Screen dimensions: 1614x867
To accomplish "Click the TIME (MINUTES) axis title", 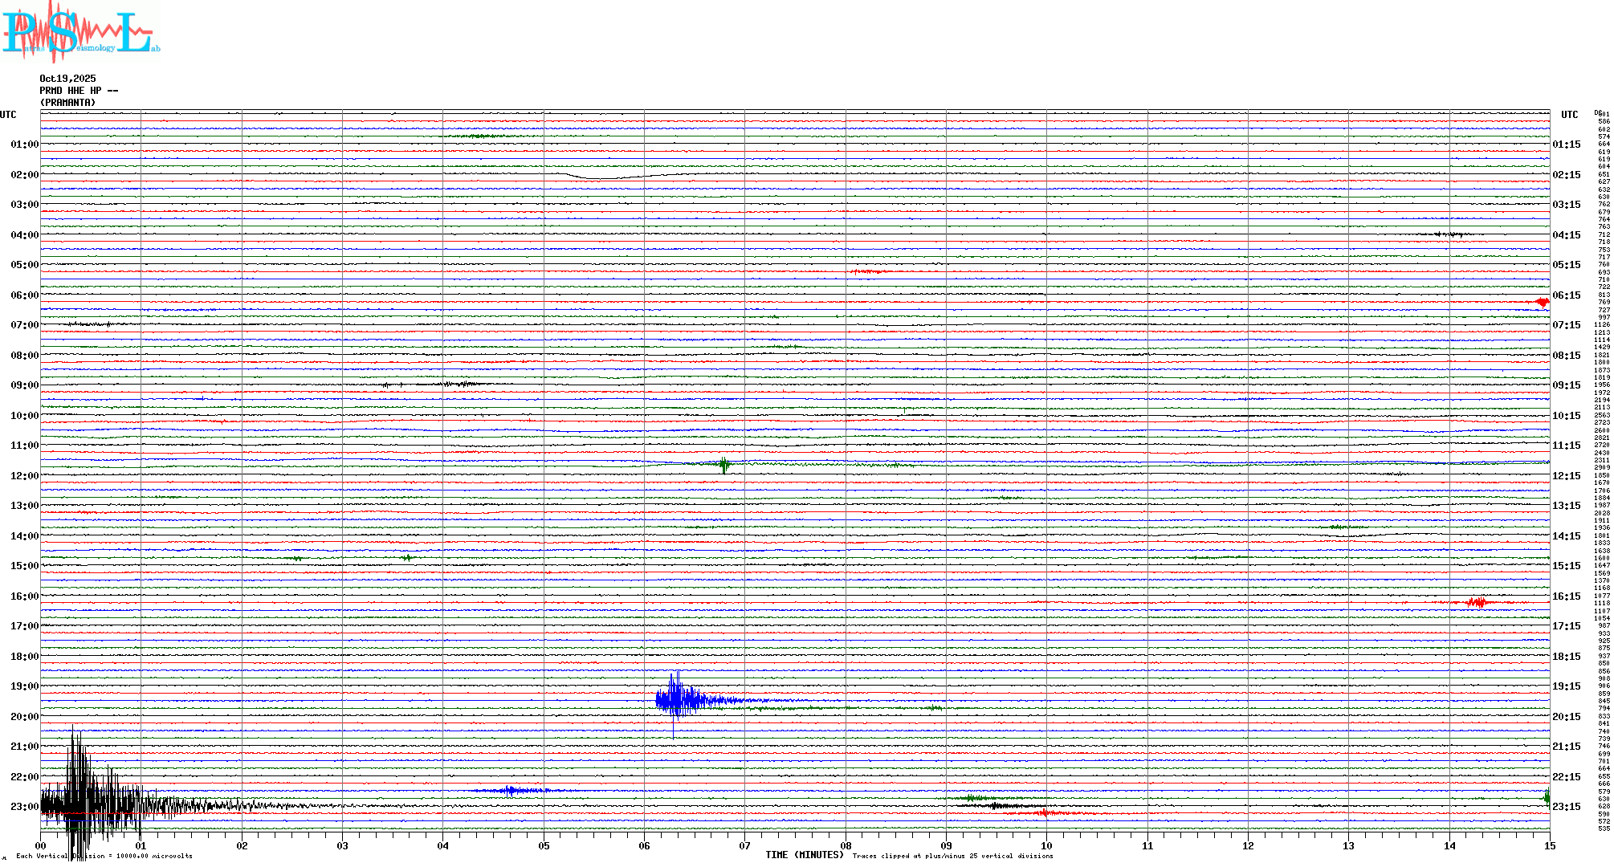I will point(804,855).
